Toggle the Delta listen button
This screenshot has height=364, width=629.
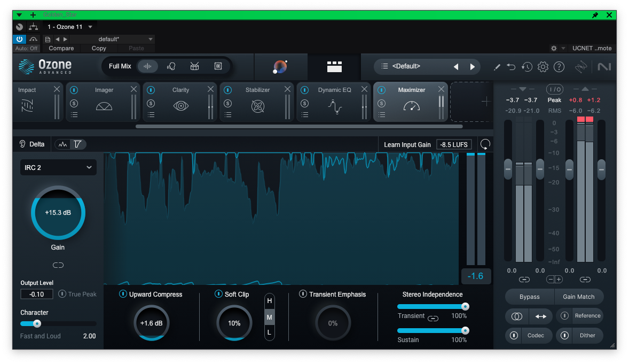(x=32, y=144)
